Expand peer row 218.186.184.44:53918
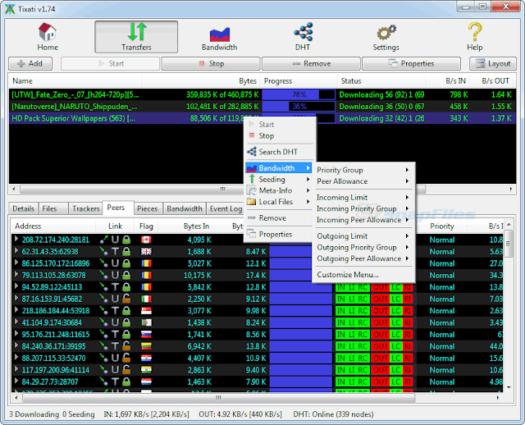 [x=16, y=310]
